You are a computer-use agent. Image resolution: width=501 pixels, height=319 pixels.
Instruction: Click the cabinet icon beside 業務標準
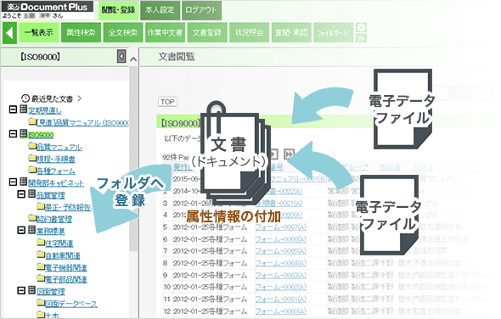tap(31, 230)
